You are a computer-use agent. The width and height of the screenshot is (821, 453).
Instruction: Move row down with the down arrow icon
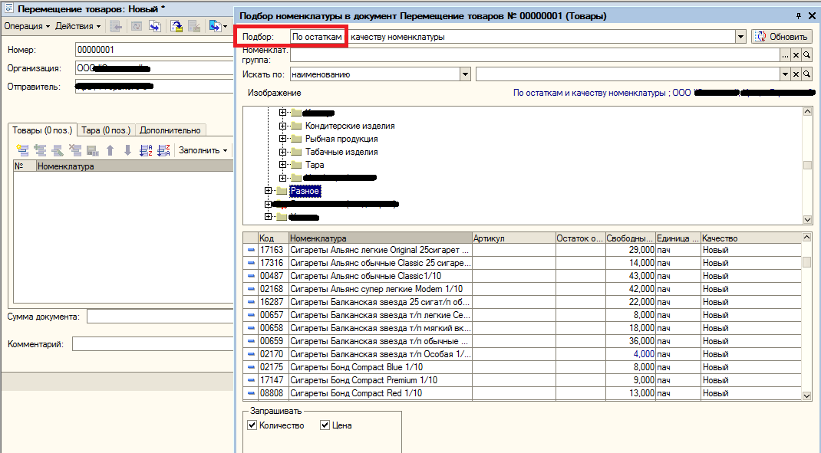pyautogui.click(x=127, y=151)
